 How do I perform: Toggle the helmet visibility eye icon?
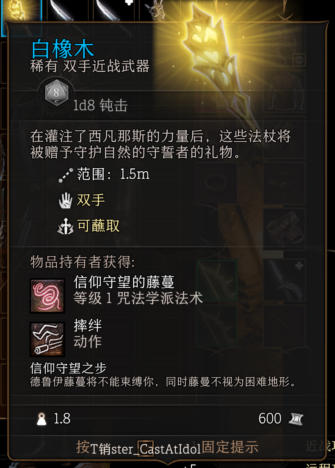pos(299,60)
